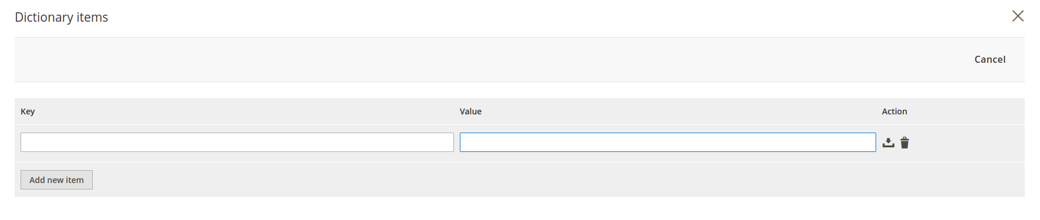
Task: Click the Add new item button
Action: 56,180
